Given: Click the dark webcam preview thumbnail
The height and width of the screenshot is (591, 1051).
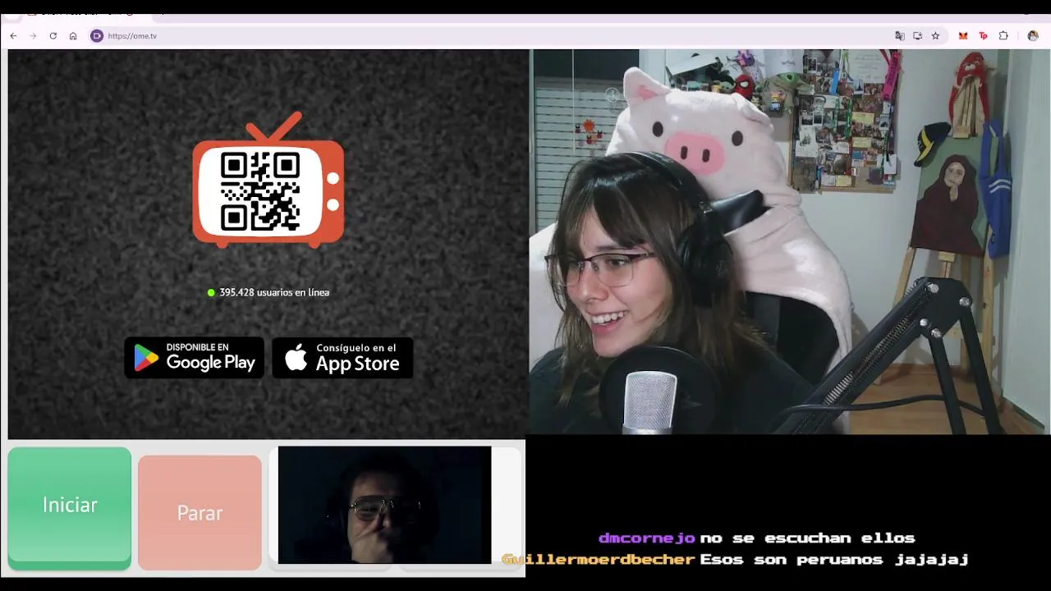Looking at the screenshot, I should 384,505.
